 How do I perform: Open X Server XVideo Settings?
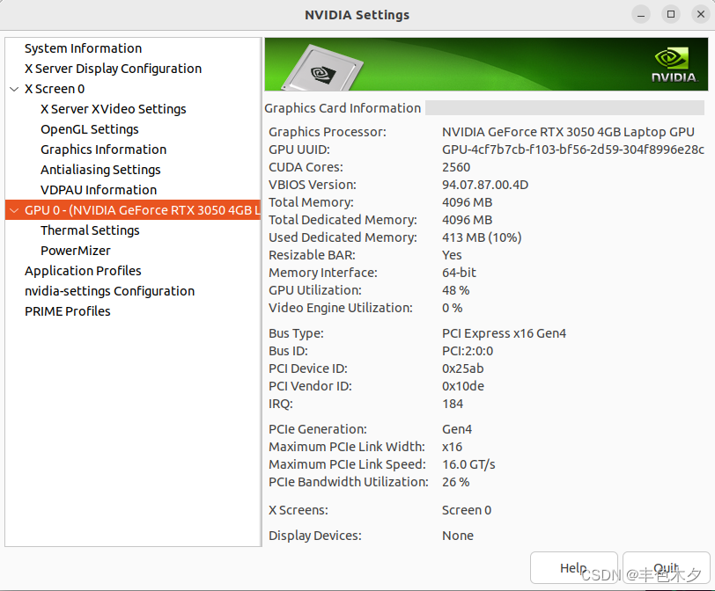pos(113,109)
